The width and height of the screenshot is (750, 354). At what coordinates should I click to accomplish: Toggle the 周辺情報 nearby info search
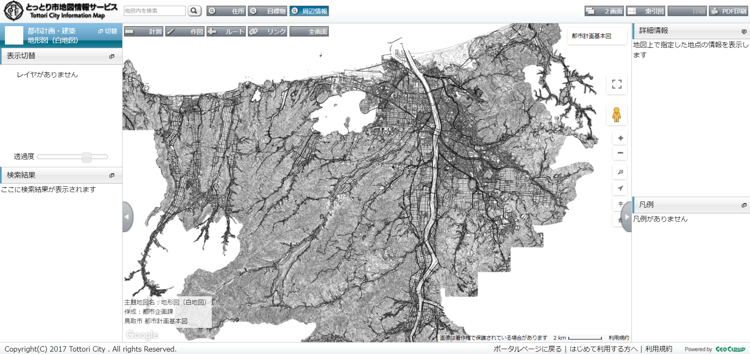tap(309, 11)
